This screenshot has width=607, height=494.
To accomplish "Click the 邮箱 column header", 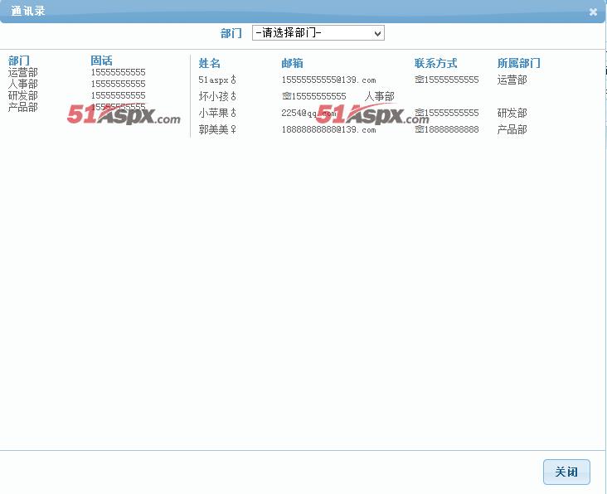I will point(292,63).
